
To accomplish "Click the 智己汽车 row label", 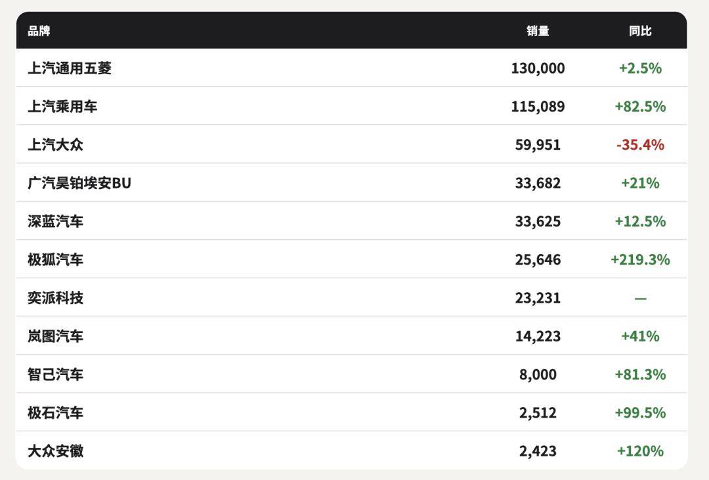I will point(56,374).
